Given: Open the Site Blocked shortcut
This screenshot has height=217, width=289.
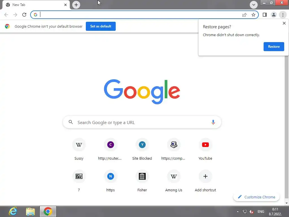Looking at the screenshot, I should [x=142, y=149].
